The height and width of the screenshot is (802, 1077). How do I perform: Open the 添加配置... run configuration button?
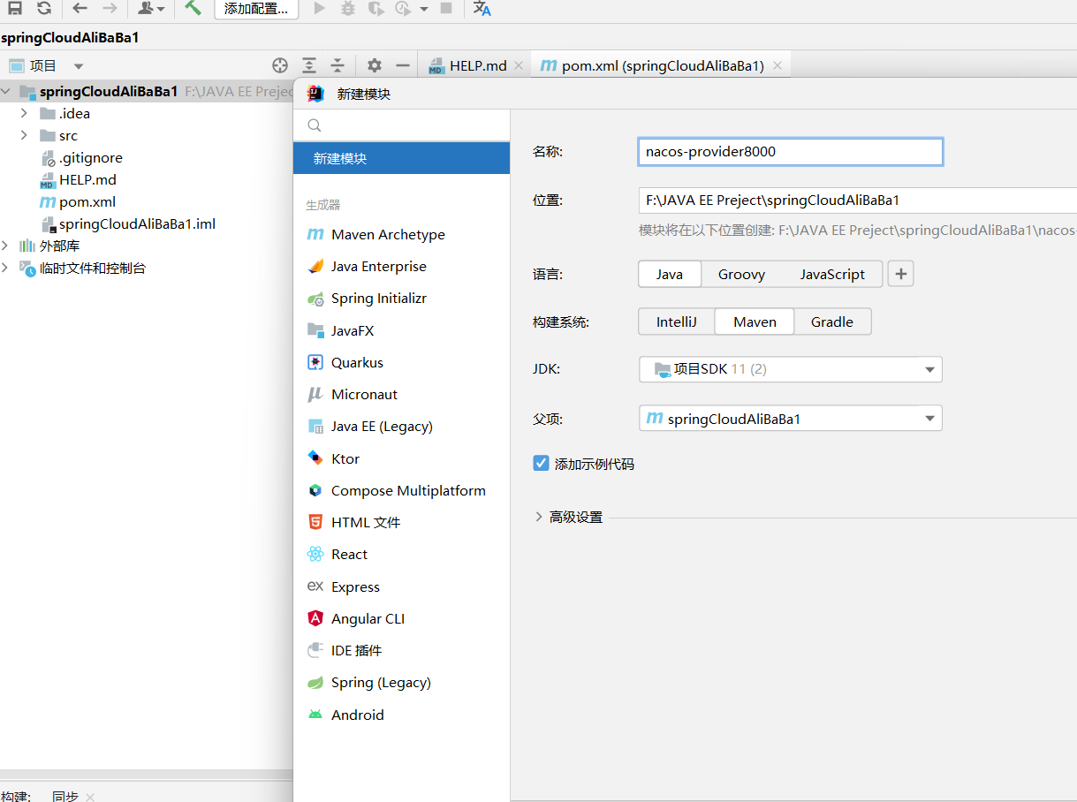pyautogui.click(x=256, y=9)
